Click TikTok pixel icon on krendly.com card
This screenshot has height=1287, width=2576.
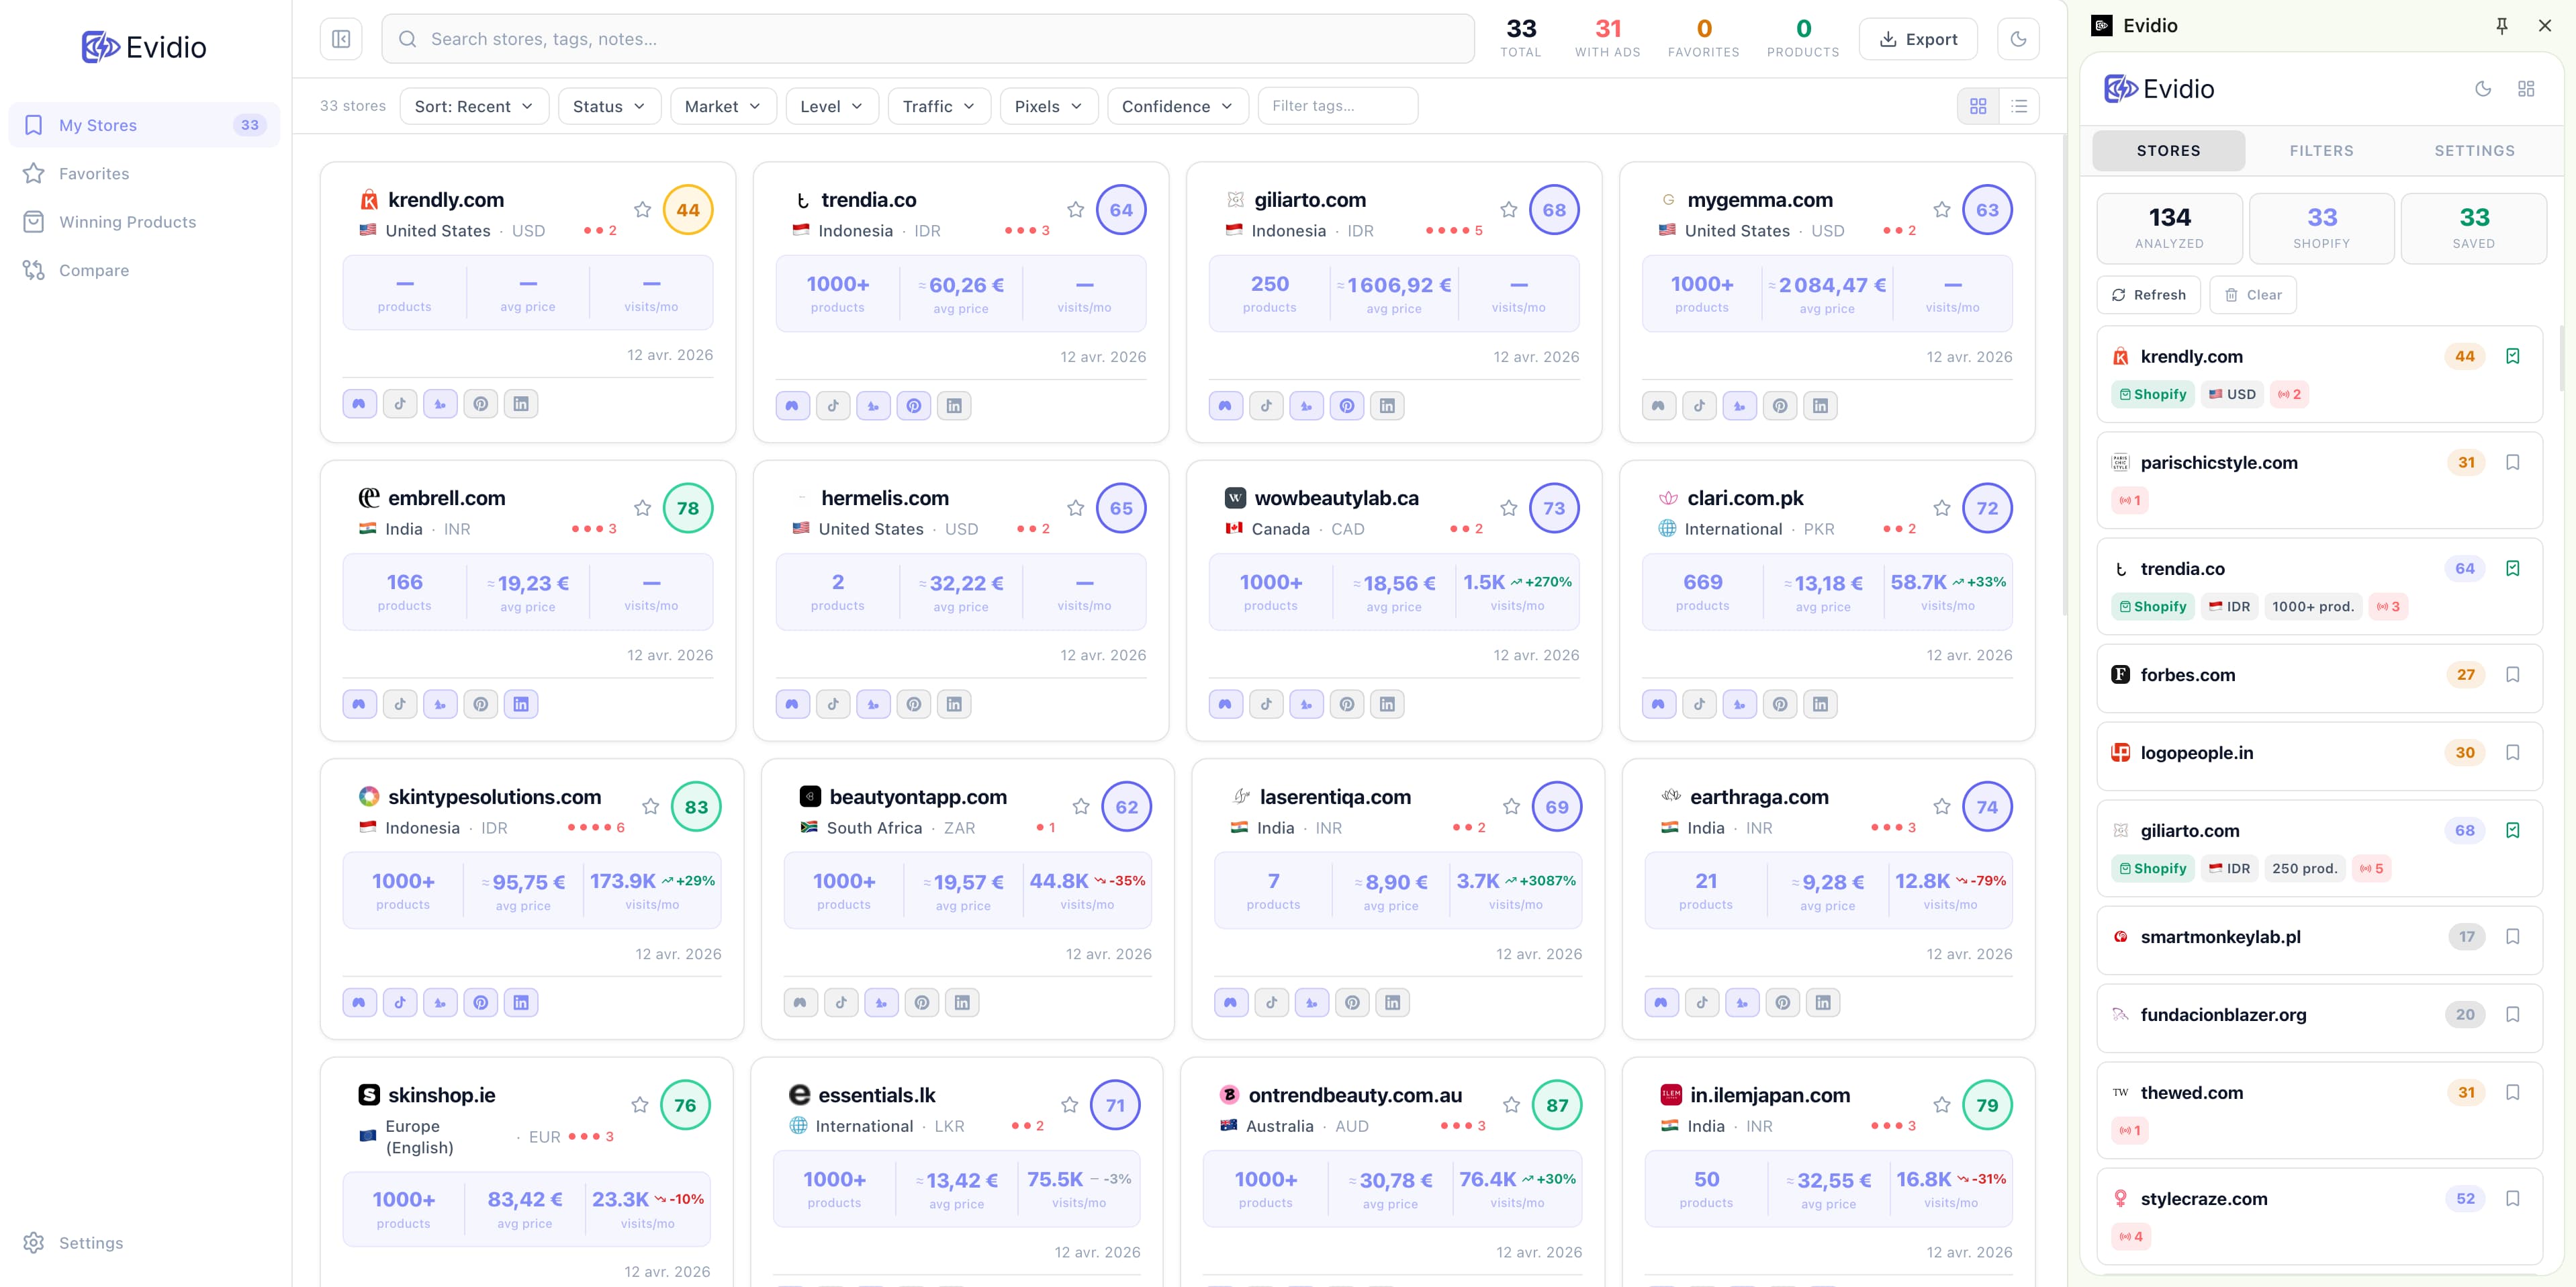(x=400, y=404)
